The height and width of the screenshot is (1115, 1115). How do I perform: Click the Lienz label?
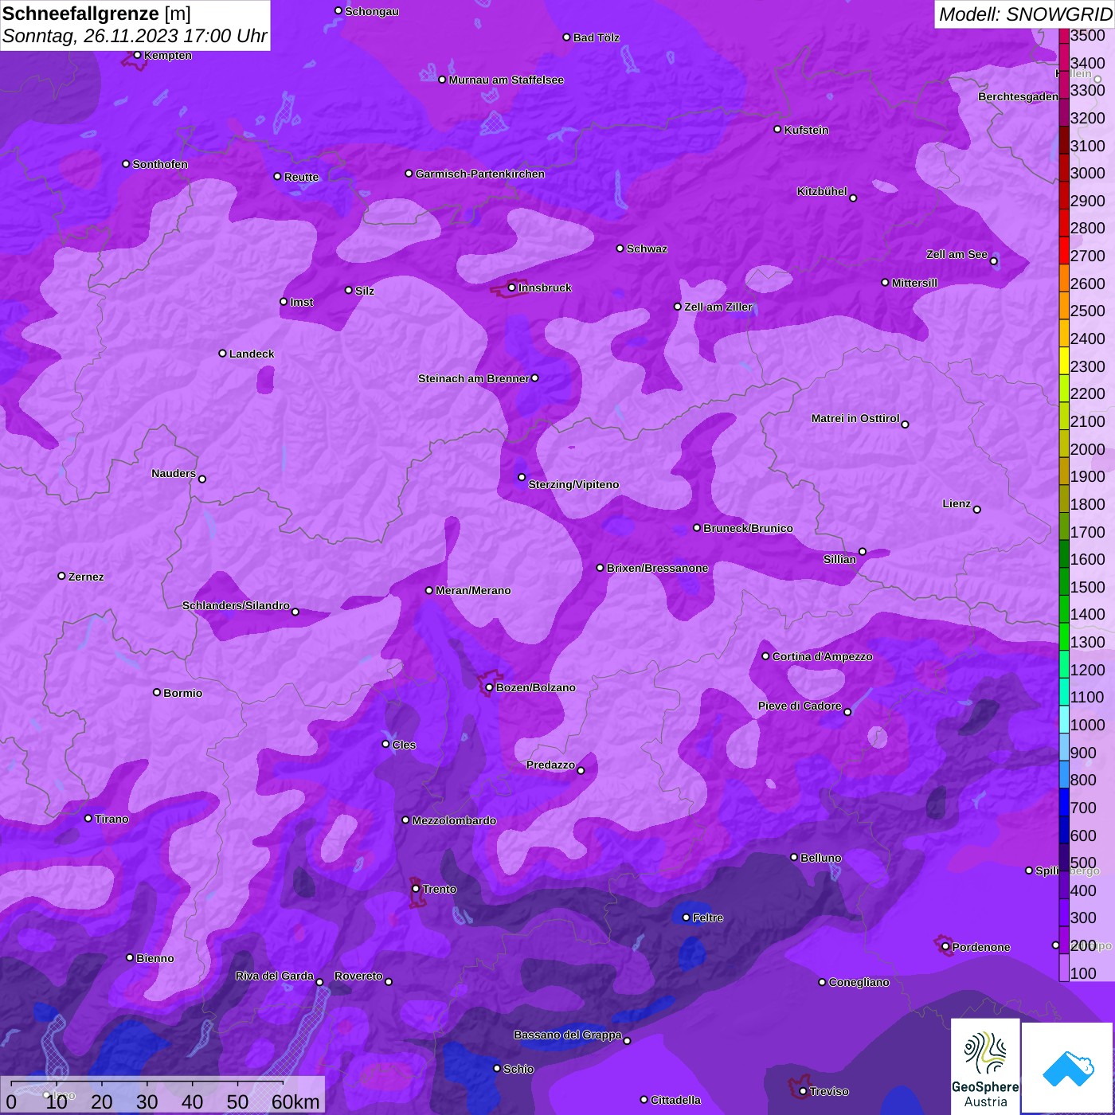tap(957, 503)
